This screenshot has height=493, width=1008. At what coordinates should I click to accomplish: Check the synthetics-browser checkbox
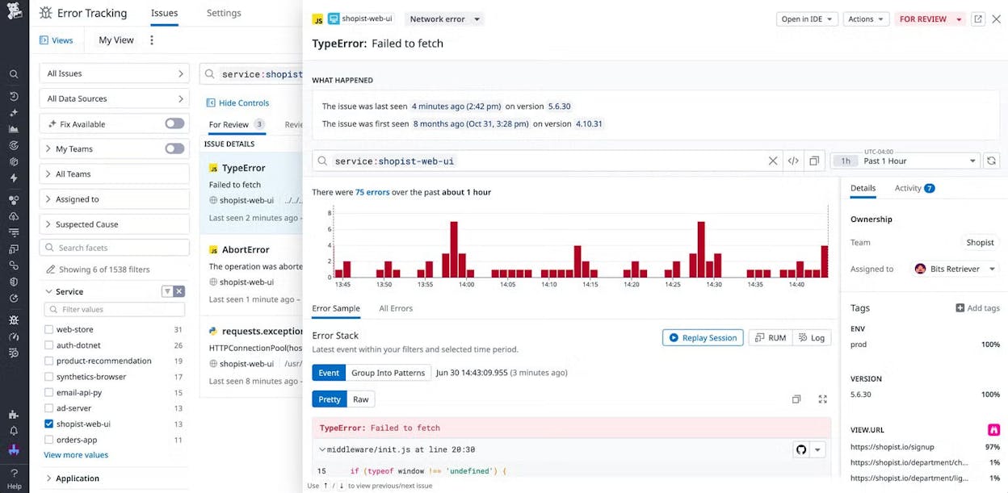click(48, 377)
